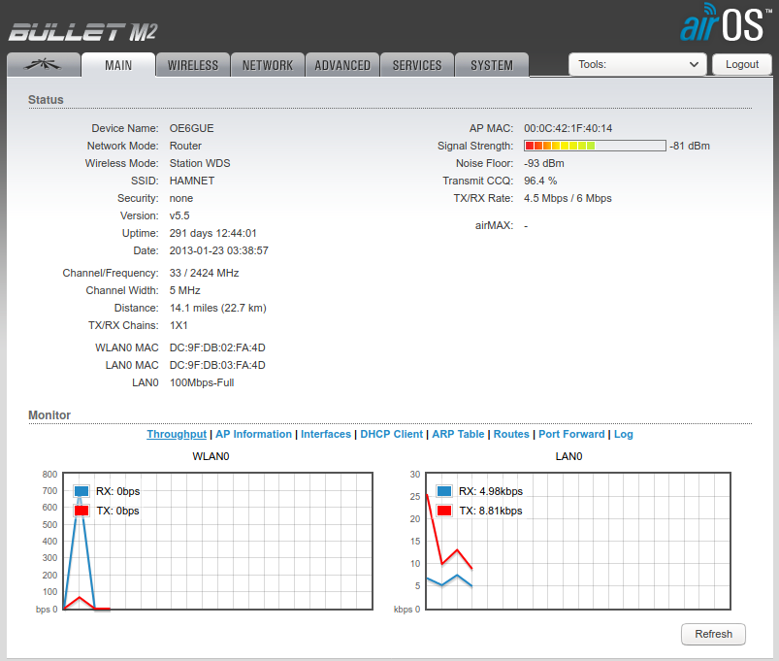Open the Ubiquiti logo tab

pos(44,65)
